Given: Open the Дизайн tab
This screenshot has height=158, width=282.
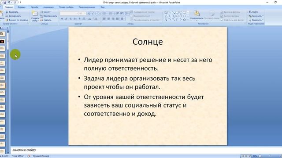Looking at the screenshot, I should [x=34, y=7].
